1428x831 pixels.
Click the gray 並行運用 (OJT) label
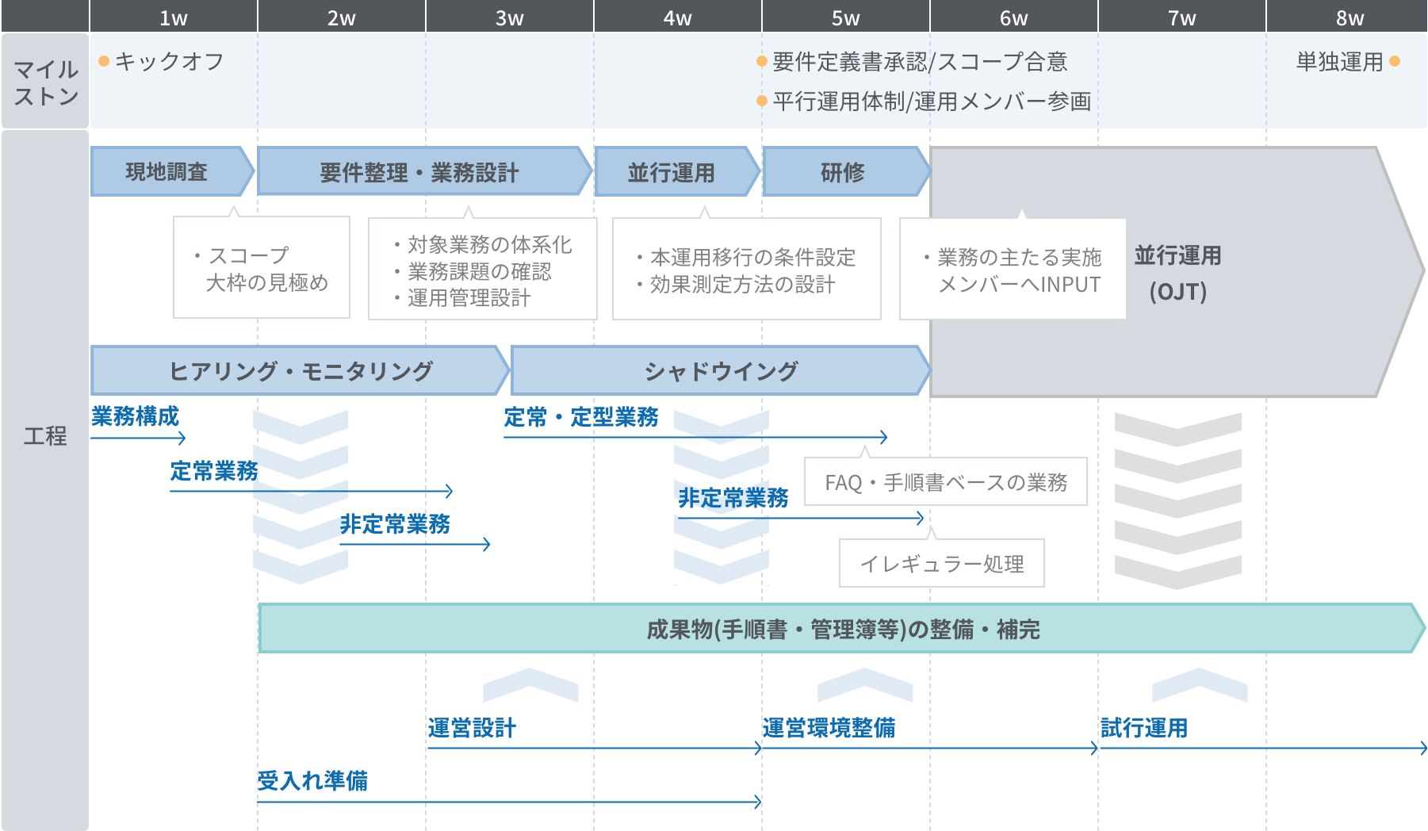click(1178, 273)
